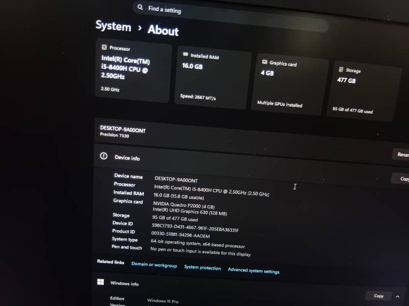
Task: Click the Windows info section title
Action: (x=124, y=284)
